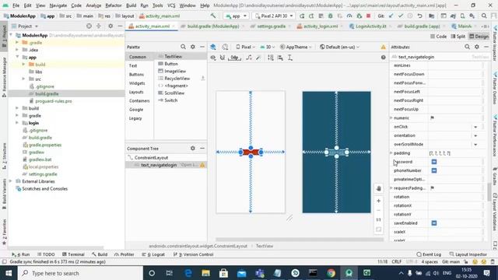
Task: Open design surface layer selector
Action: pyautogui.click(x=213, y=47)
